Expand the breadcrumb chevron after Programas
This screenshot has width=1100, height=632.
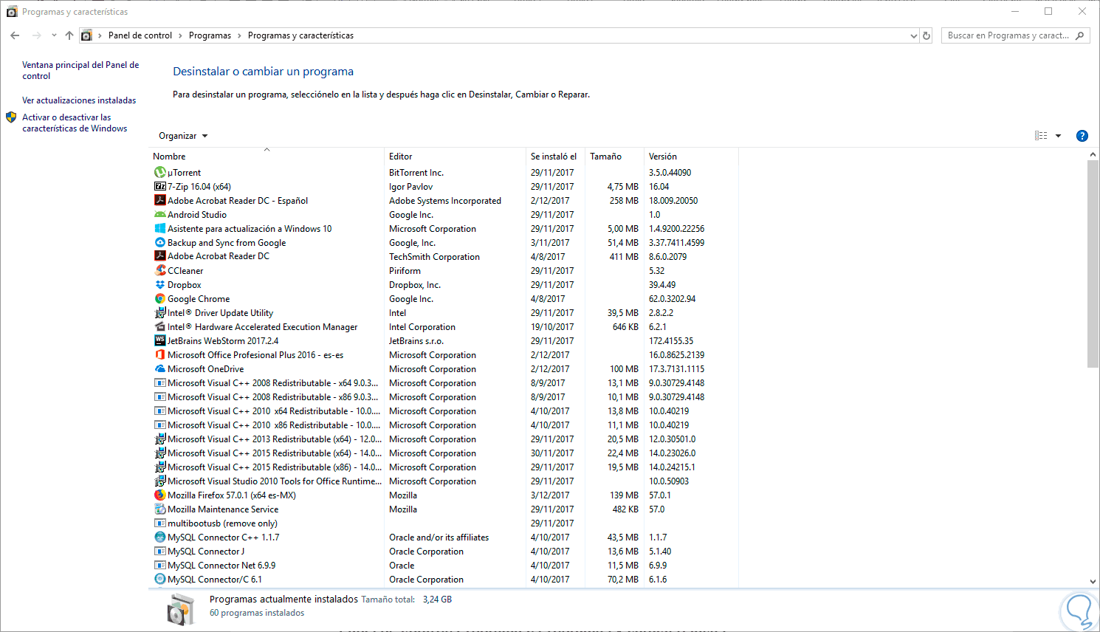239,35
